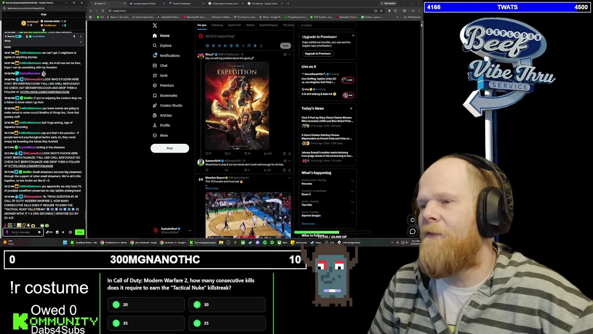Screen dimensions: 593x334
Task: Close the Upgrade to Premium+ card
Action: click(x=353, y=36)
